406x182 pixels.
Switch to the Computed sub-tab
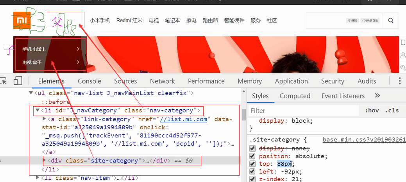[295, 96]
